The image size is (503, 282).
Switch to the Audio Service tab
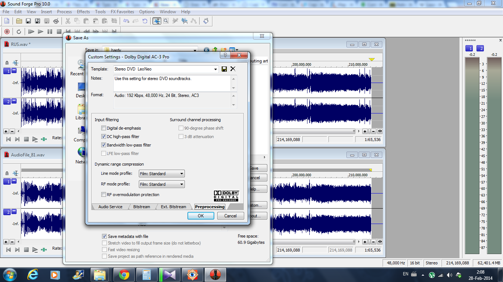coord(110,207)
